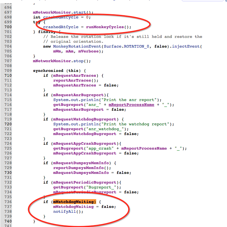Click "Bugreport_" string on line 733
The width and height of the screenshot is (227, 227).
101,187
